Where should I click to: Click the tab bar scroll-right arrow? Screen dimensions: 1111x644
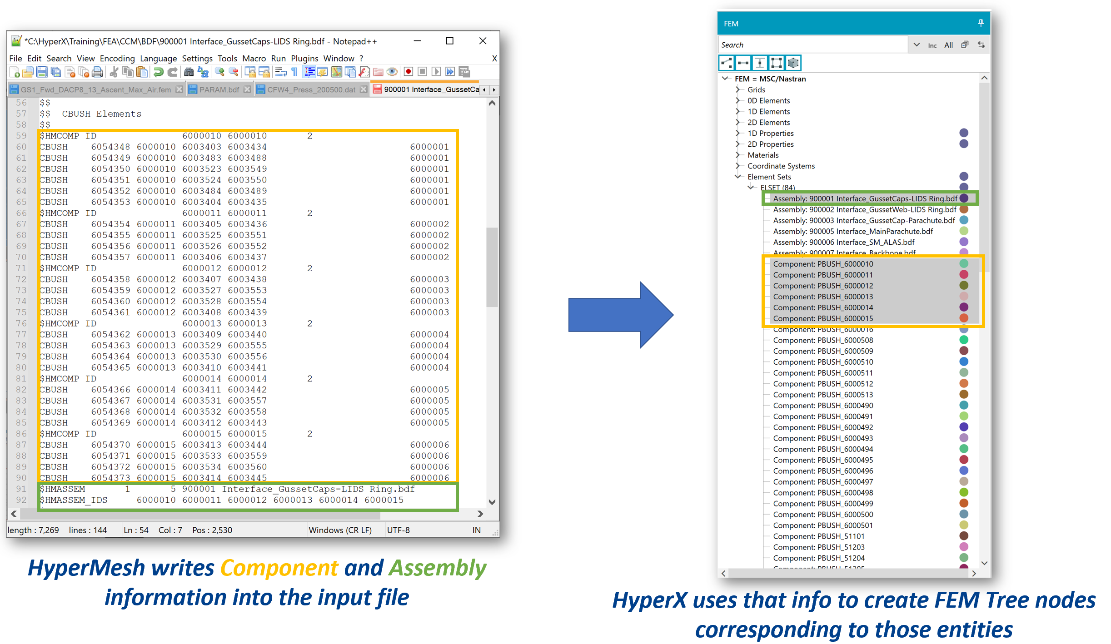pos(494,89)
